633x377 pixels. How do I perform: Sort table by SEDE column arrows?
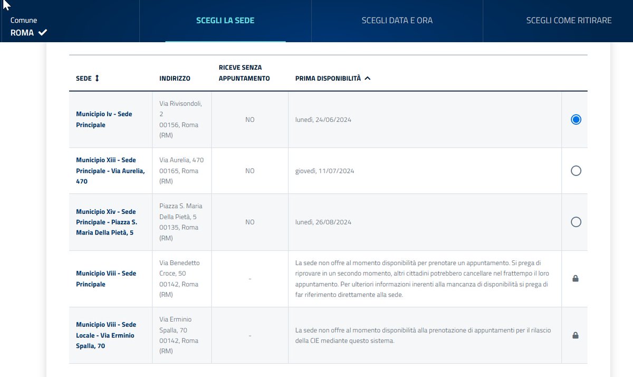(x=97, y=78)
